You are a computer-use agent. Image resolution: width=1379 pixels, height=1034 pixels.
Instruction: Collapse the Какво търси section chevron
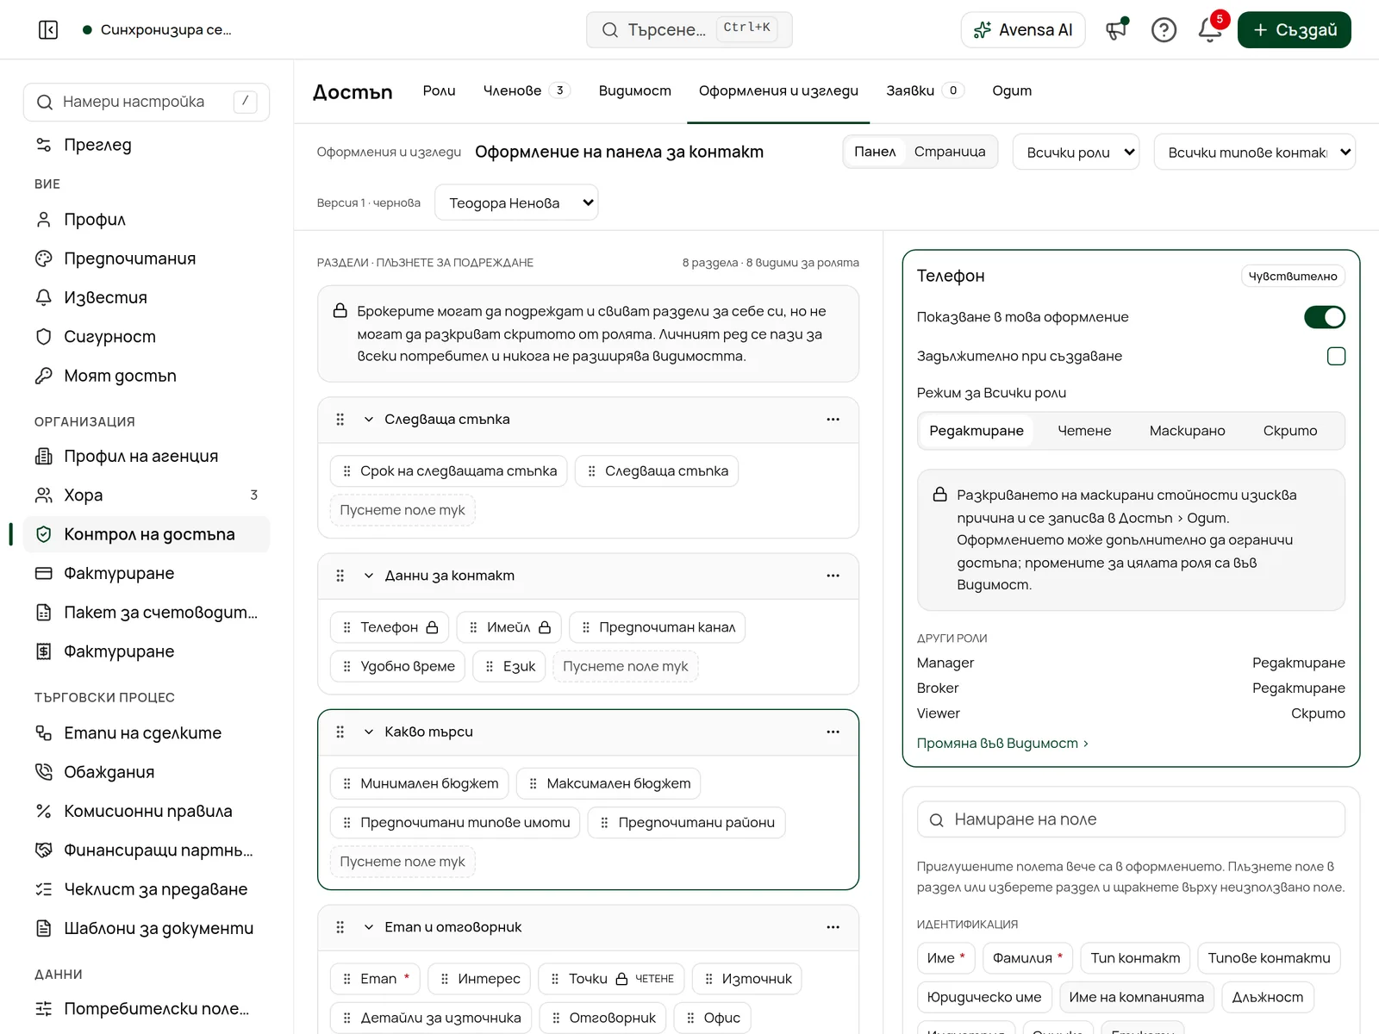(369, 732)
